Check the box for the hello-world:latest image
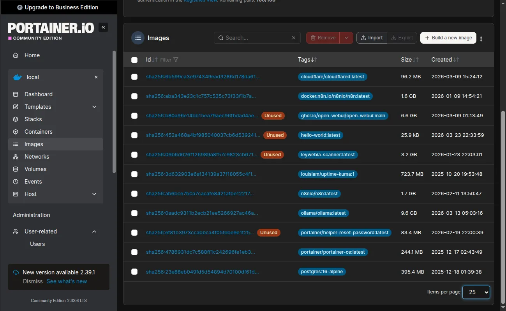506x311 pixels. (134, 135)
